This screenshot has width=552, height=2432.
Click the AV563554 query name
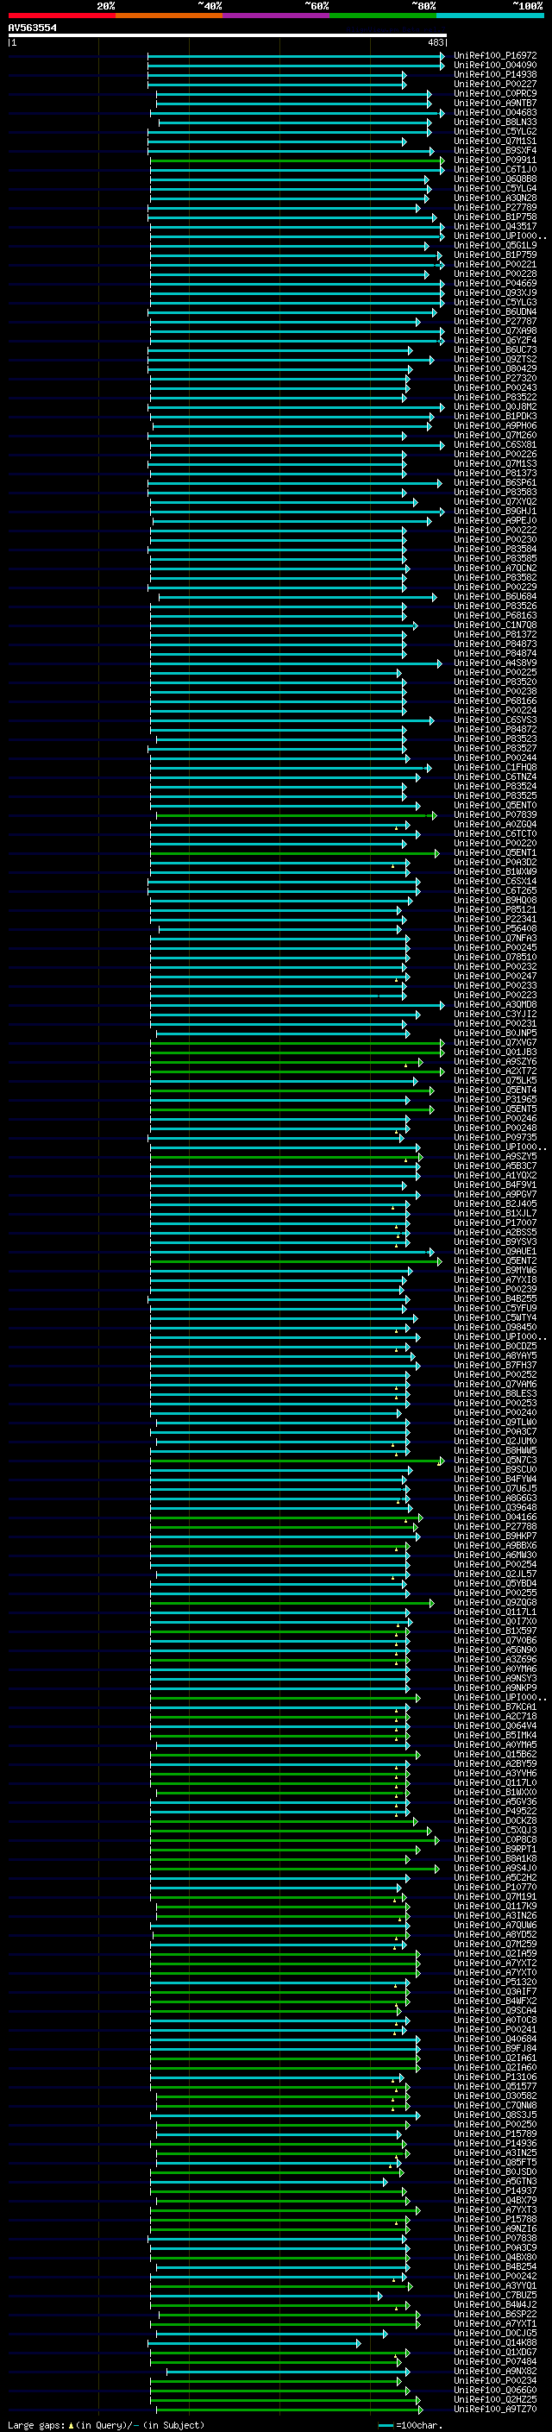(32, 28)
